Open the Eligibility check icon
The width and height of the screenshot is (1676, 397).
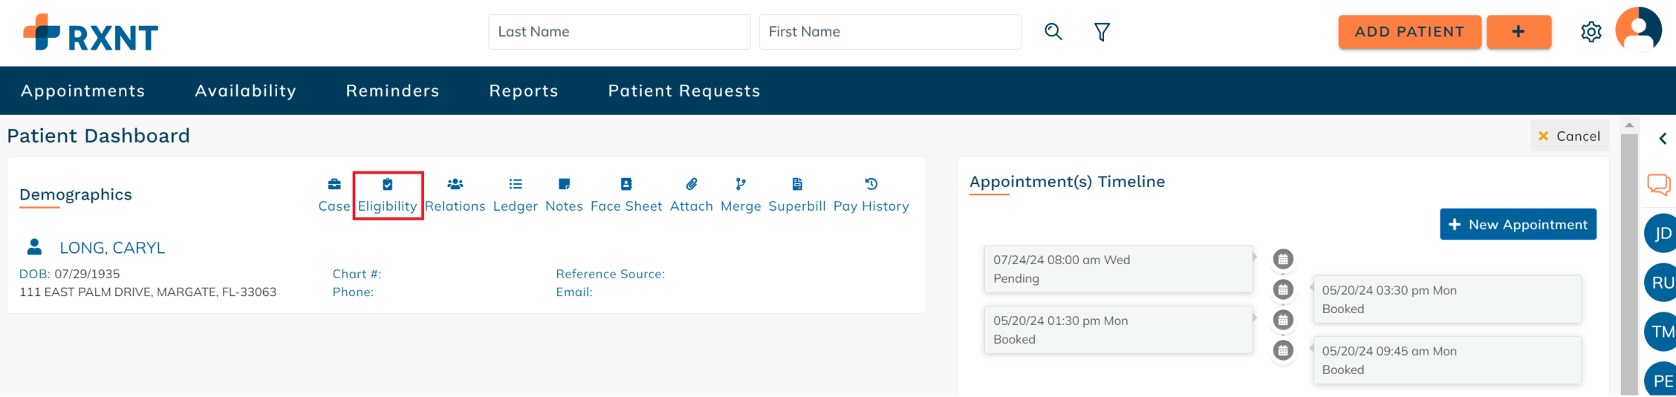point(387,184)
